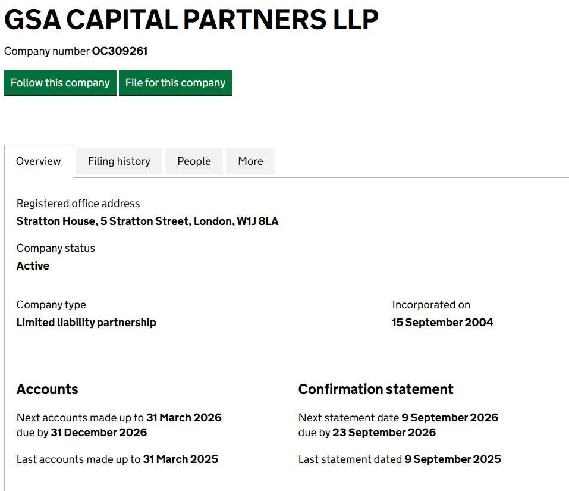Click the Accounts section heading
This screenshot has height=491, width=569.
coord(48,389)
